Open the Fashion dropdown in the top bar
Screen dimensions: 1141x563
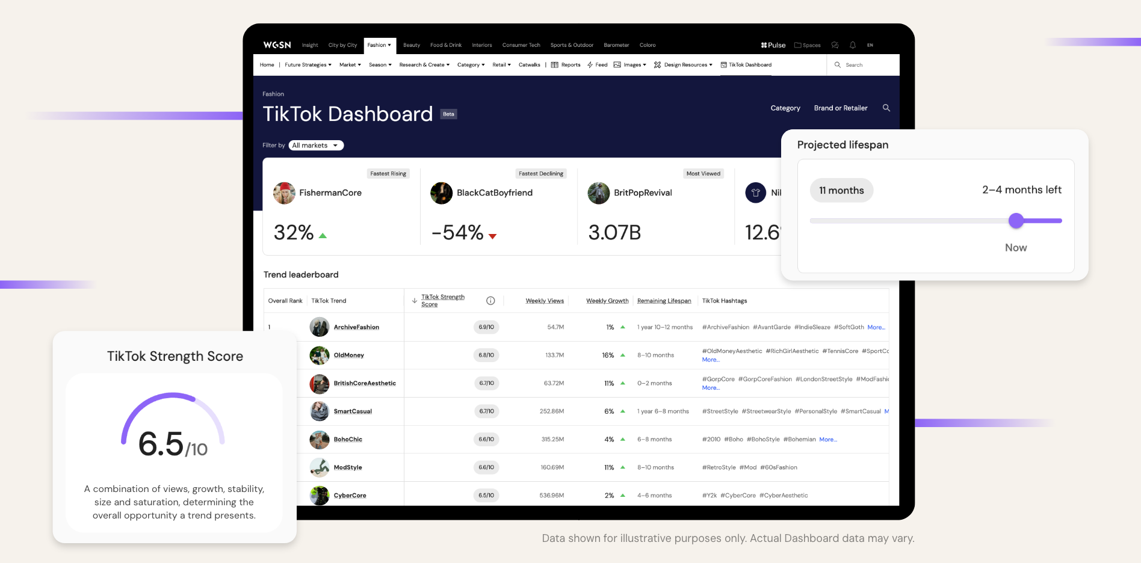pyautogui.click(x=379, y=45)
